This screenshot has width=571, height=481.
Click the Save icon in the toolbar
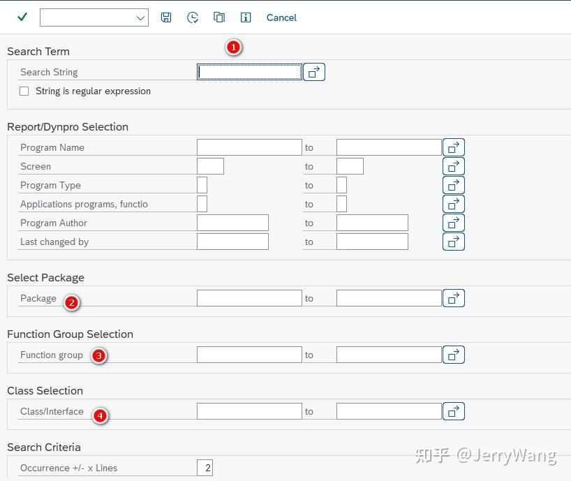coord(166,17)
